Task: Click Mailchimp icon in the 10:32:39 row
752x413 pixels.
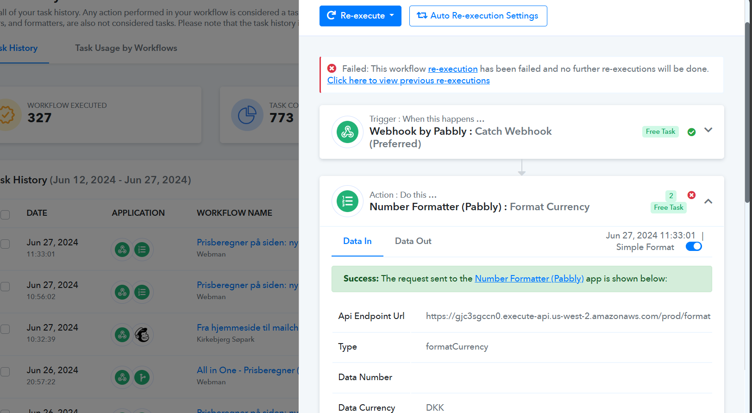Action: tap(142, 335)
